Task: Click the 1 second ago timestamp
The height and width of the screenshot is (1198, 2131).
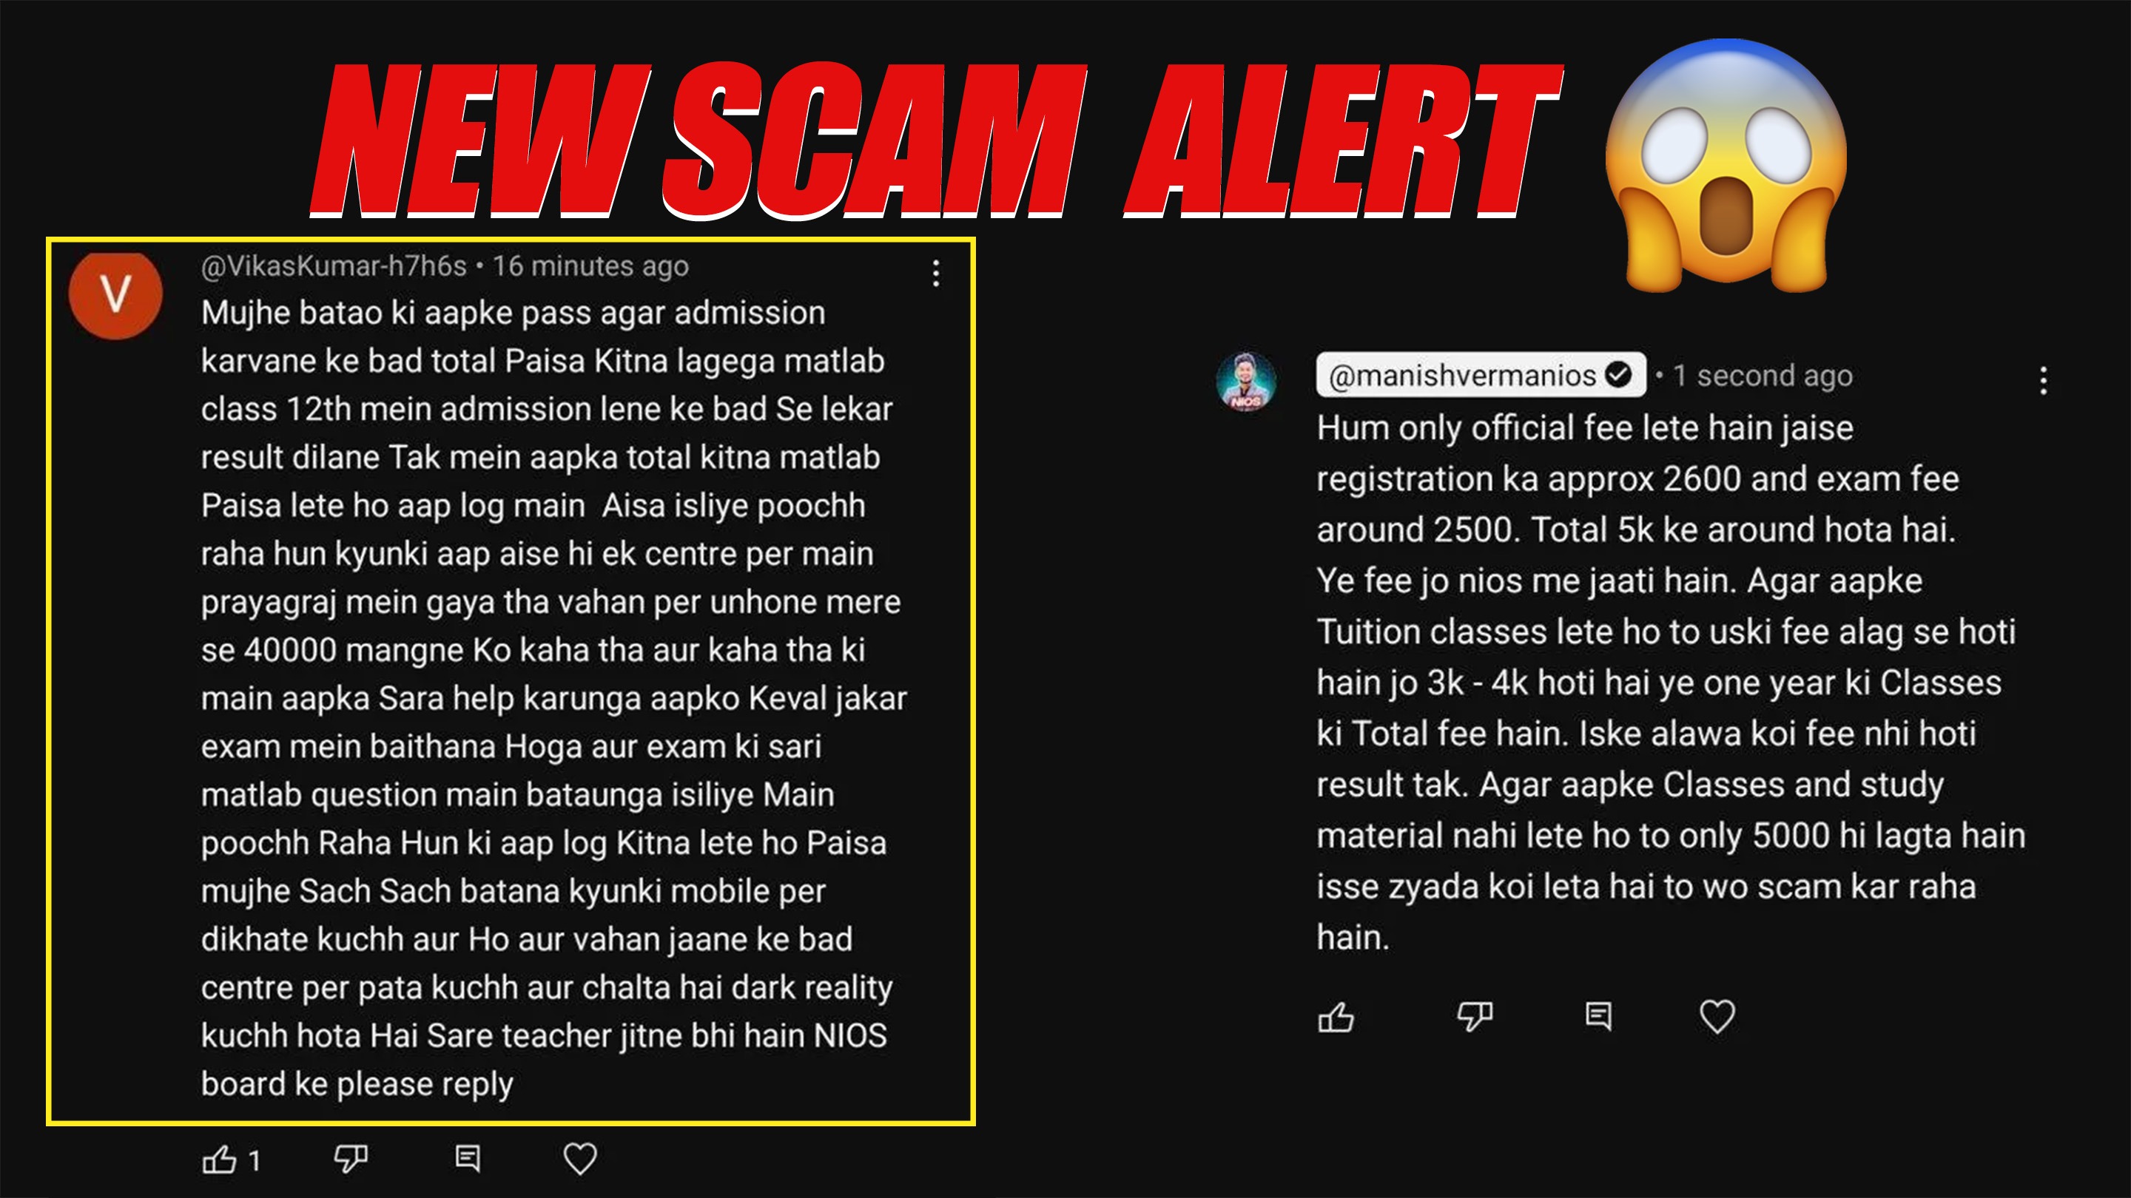Action: click(1763, 376)
